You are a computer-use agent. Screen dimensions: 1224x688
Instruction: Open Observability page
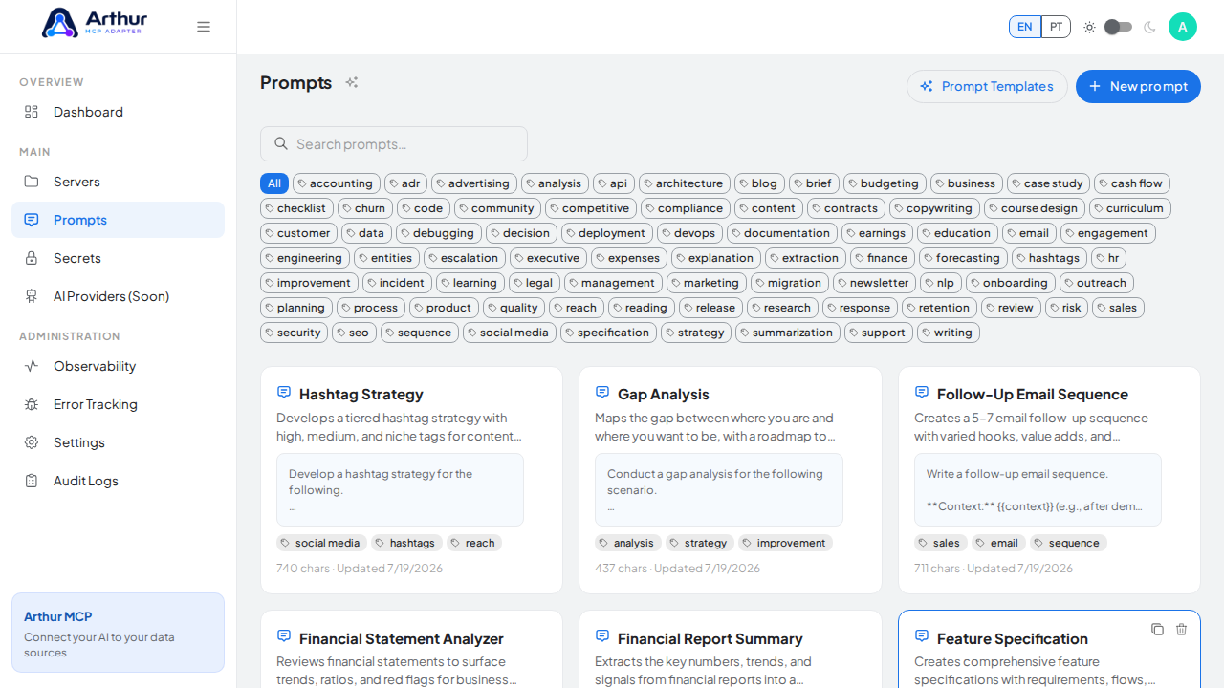click(x=118, y=366)
